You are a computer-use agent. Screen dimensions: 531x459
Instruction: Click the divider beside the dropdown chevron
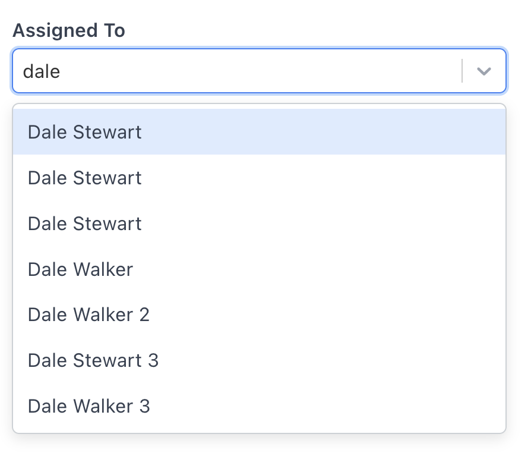point(462,71)
